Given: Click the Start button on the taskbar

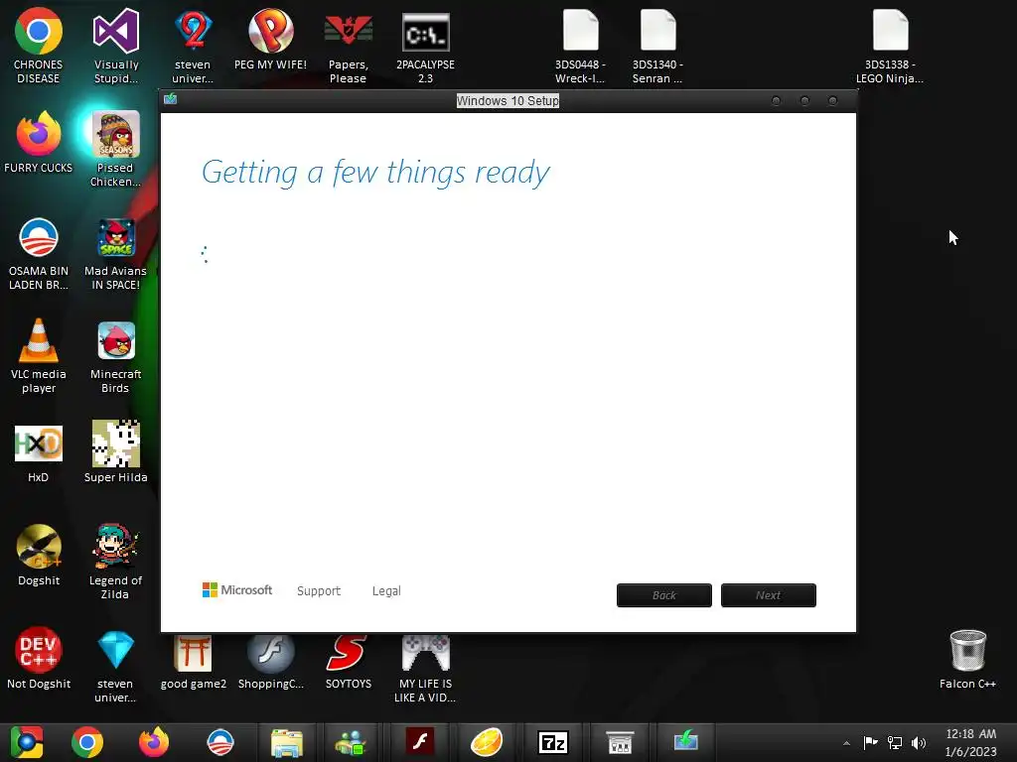Looking at the screenshot, I should [27, 742].
